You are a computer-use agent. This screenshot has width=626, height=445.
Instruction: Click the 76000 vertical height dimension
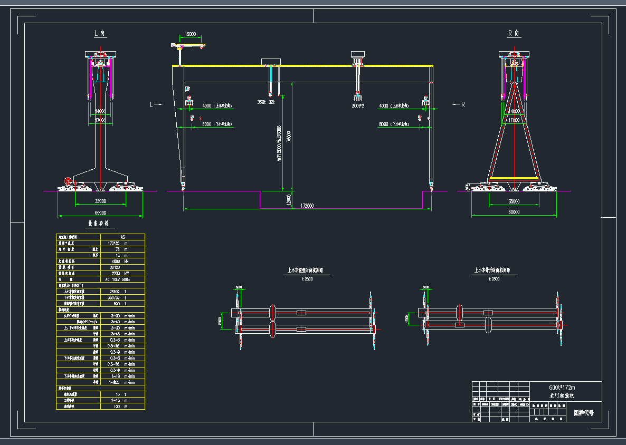click(288, 137)
